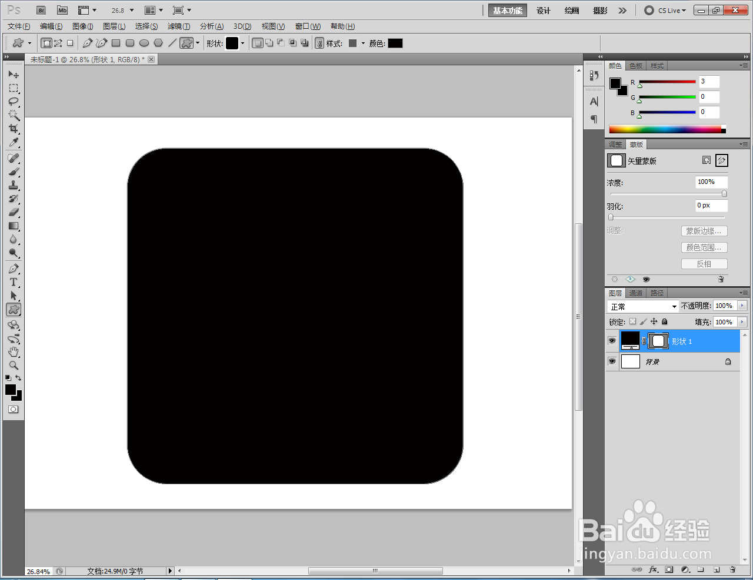
Task: Select the Spot Healing Brush tool
Action: [x=14, y=158]
